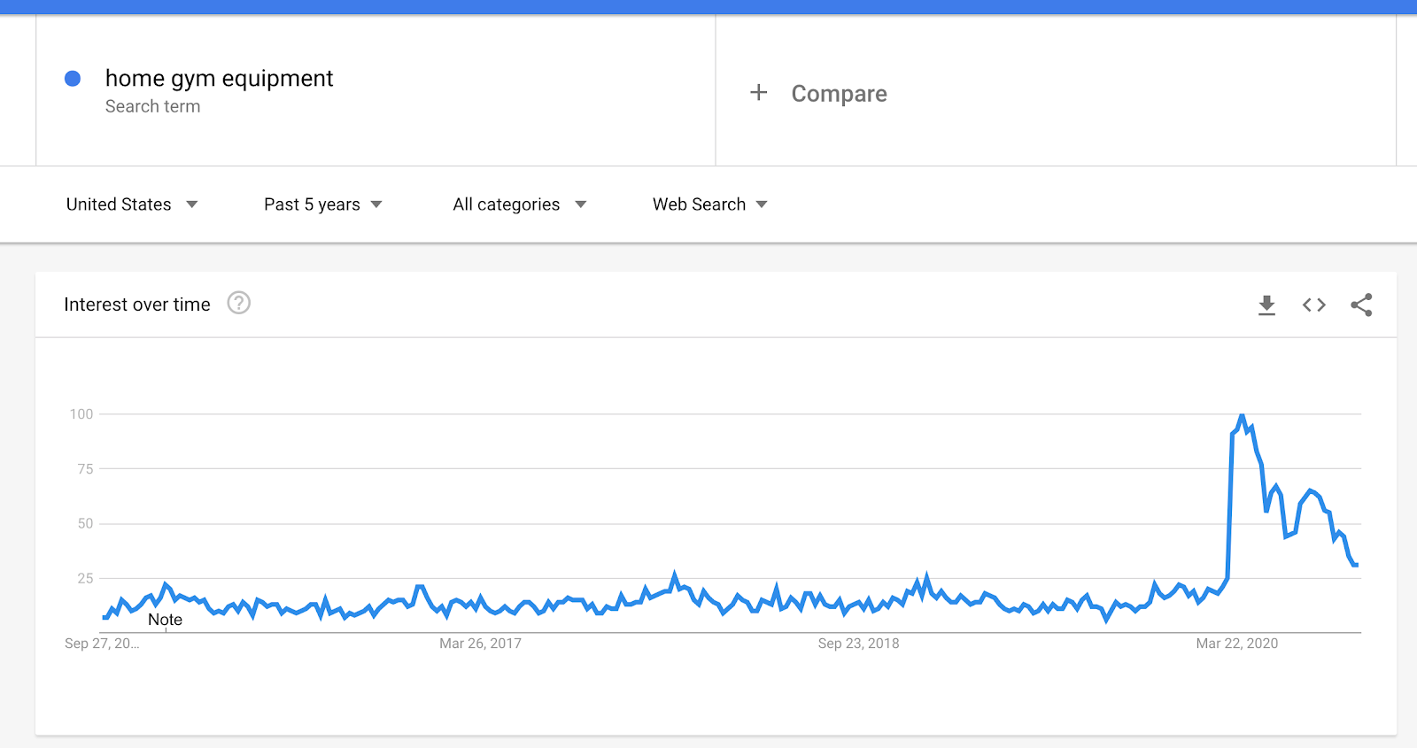1417x748 pixels.
Task: Click the Sep 23, 2018 axis label
Action: 858,644
